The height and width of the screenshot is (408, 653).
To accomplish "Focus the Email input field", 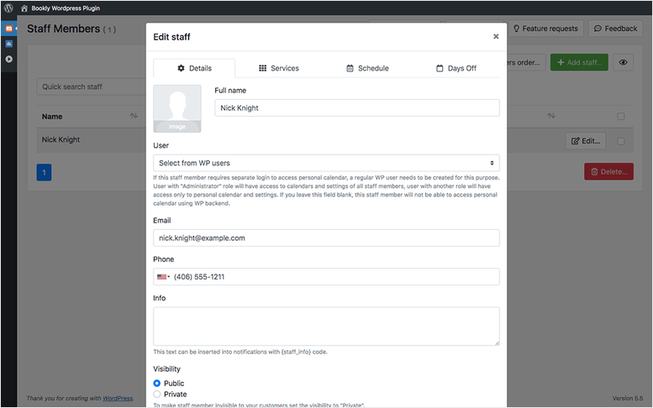I will (x=326, y=238).
